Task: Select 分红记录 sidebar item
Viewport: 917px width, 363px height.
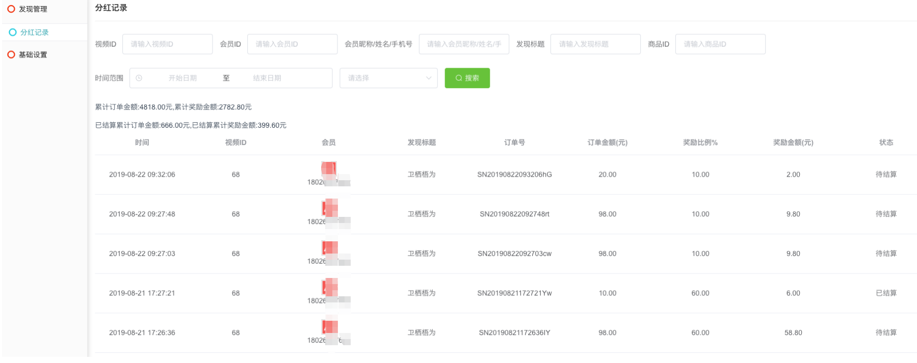Action: 34,33
